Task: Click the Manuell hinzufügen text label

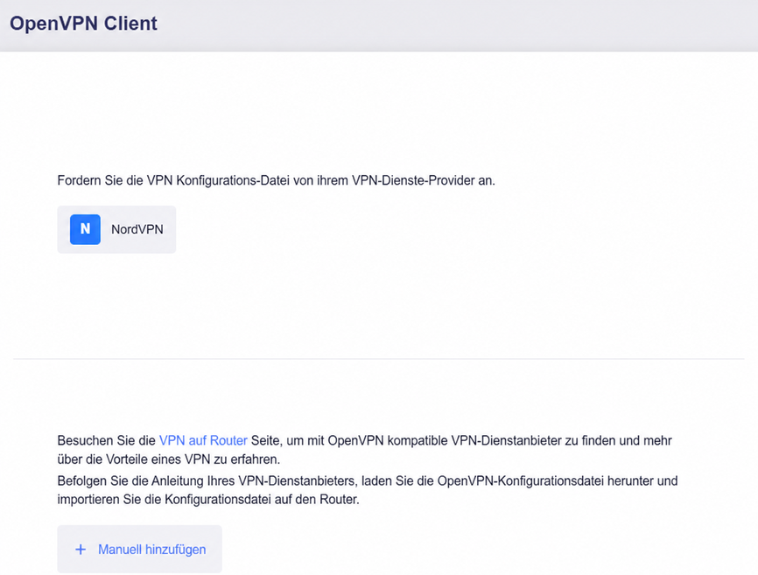Action: point(151,550)
